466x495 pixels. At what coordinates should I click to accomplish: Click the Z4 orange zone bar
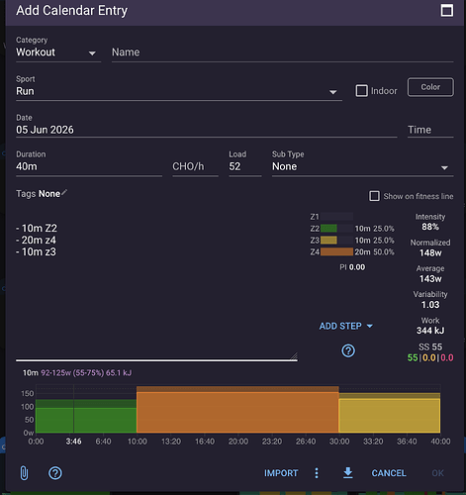[336, 251]
